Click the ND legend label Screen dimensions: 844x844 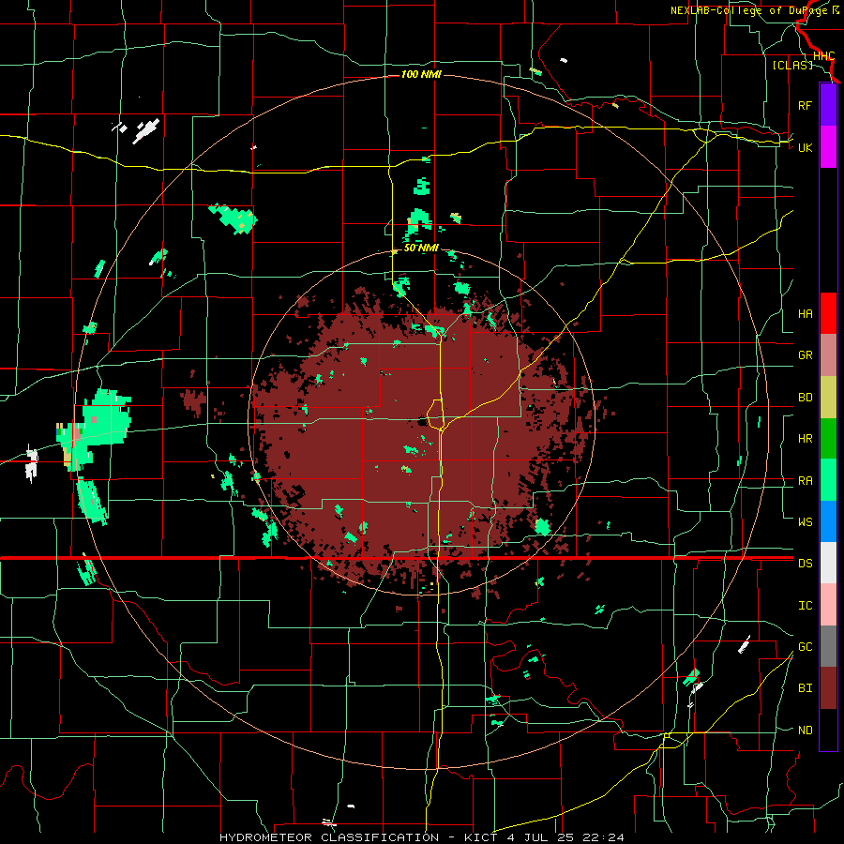tap(805, 731)
